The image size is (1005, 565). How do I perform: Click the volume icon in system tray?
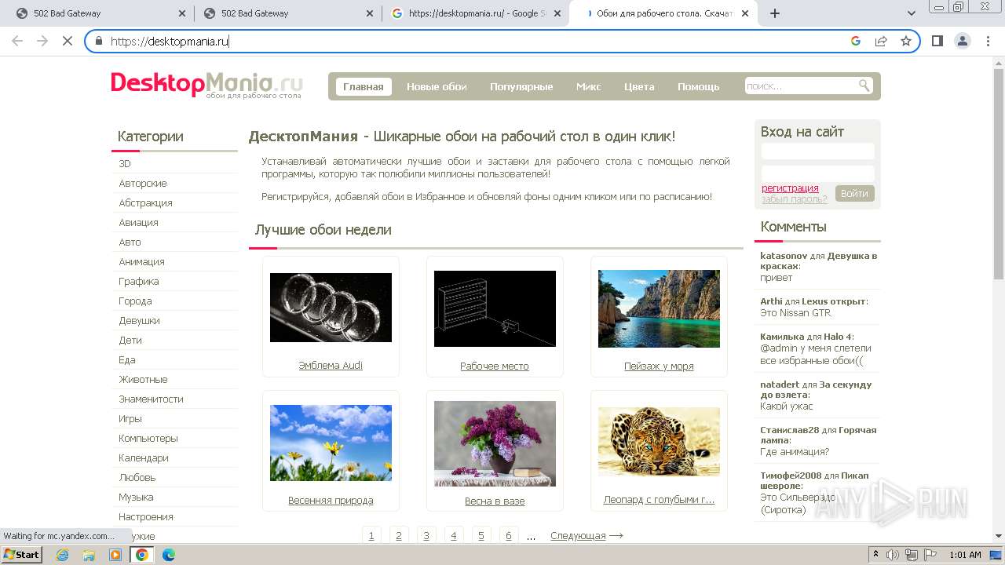pos(893,555)
